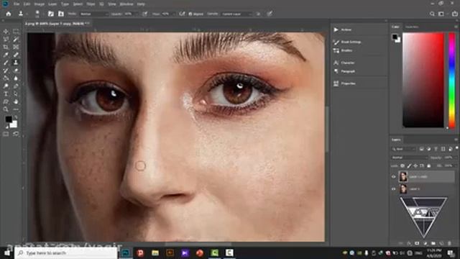Open the Filter menu
Image resolution: width=460 pixels, height=259 pixels.
[x=91, y=4]
